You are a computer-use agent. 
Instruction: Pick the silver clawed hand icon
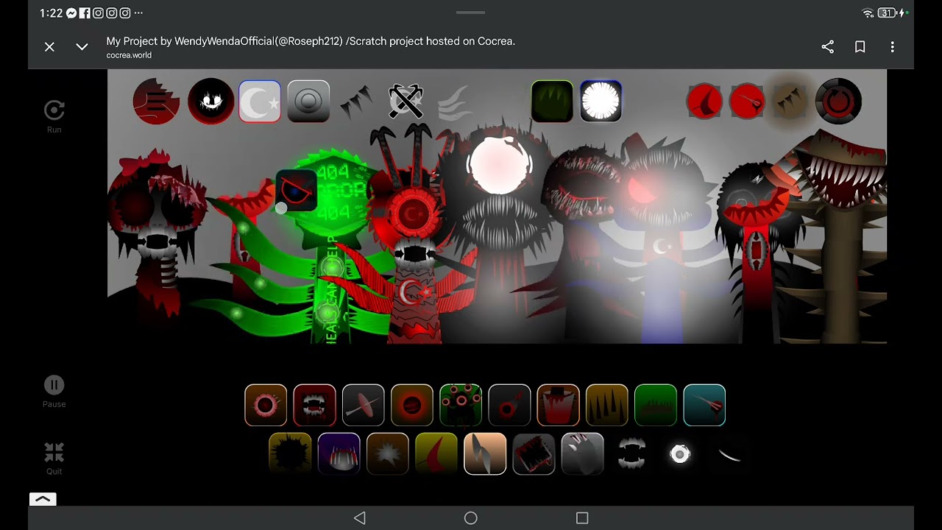(x=582, y=453)
